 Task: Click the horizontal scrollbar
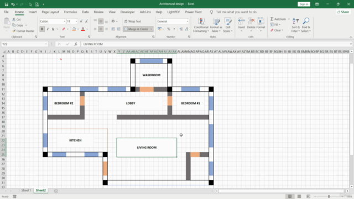(282, 191)
